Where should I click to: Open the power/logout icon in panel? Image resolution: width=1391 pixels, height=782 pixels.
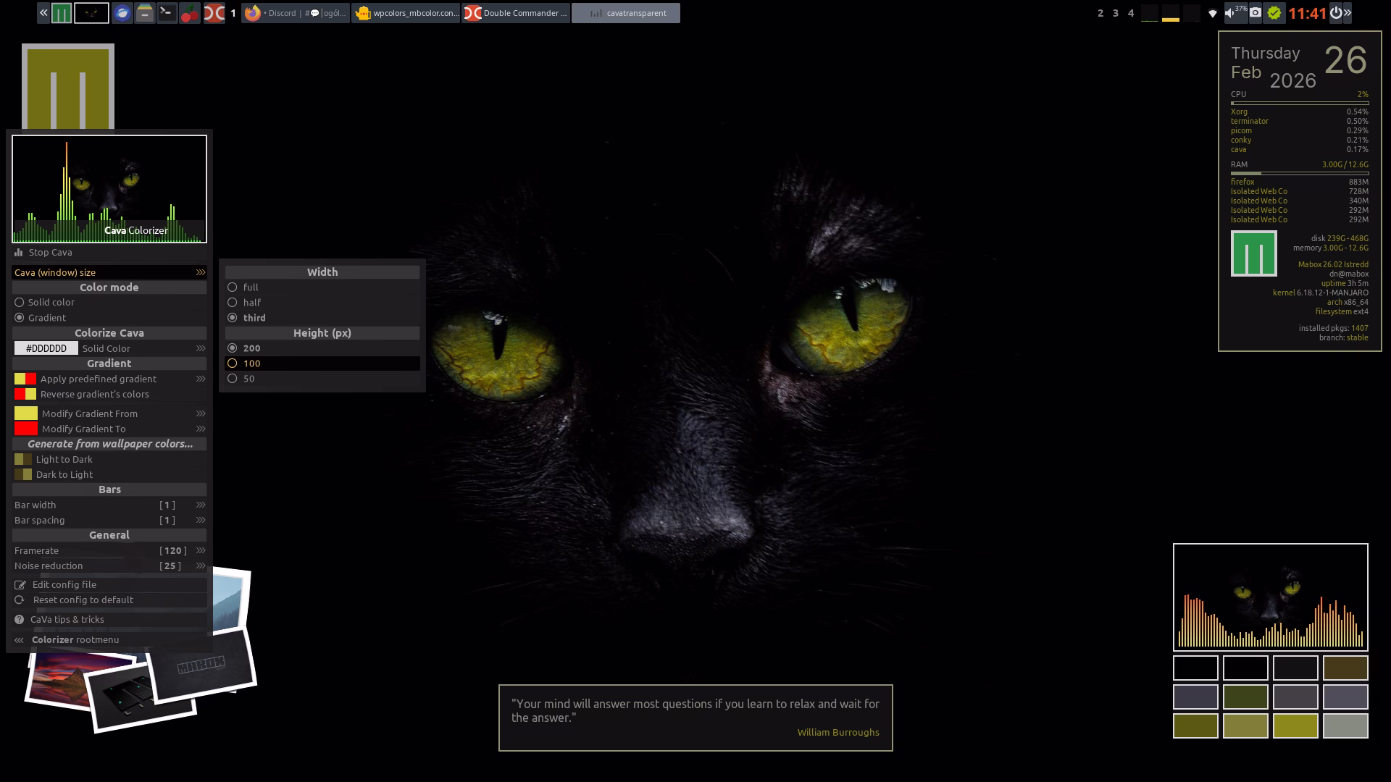[1335, 13]
